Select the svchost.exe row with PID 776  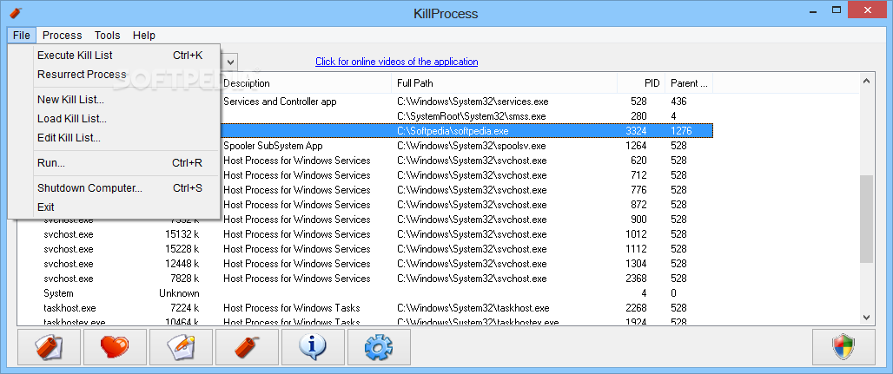coord(466,190)
